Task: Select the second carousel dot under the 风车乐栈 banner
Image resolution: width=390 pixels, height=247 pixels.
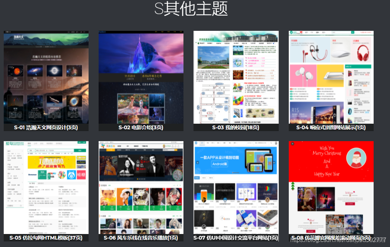Action: click(x=139, y=179)
